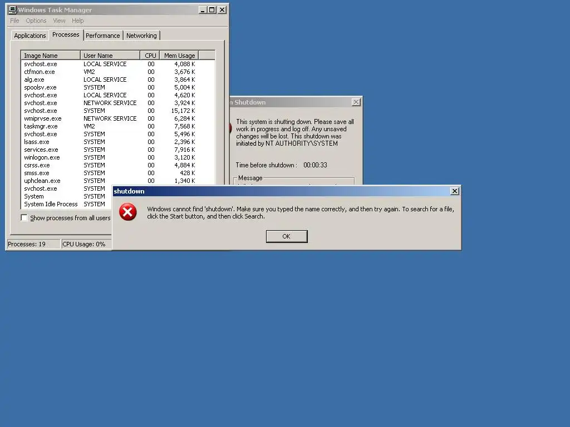The width and height of the screenshot is (570, 427).
Task: Select the lsass.exe process row
Action: pyautogui.click(x=110, y=142)
